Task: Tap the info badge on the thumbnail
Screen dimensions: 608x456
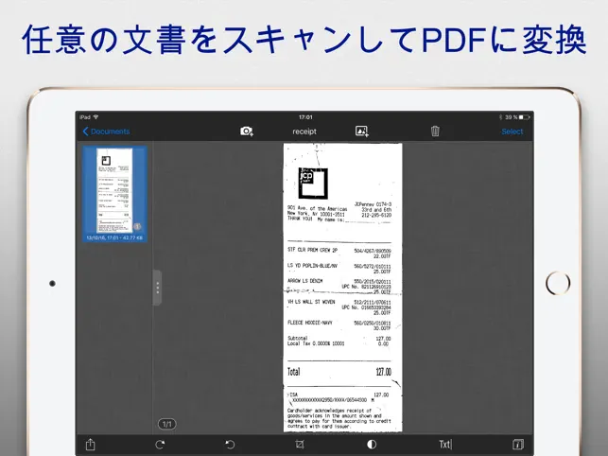Action: 137,226
